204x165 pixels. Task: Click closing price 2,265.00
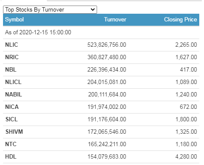(186, 45)
